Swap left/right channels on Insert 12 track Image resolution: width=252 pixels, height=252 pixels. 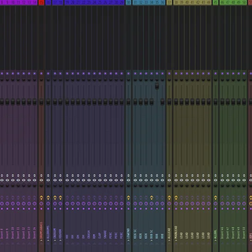pyautogui.click(x=24, y=180)
